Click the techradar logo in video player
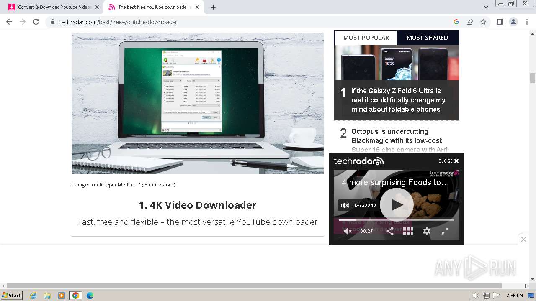This screenshot has width=536, height=301. pos(359,161)
